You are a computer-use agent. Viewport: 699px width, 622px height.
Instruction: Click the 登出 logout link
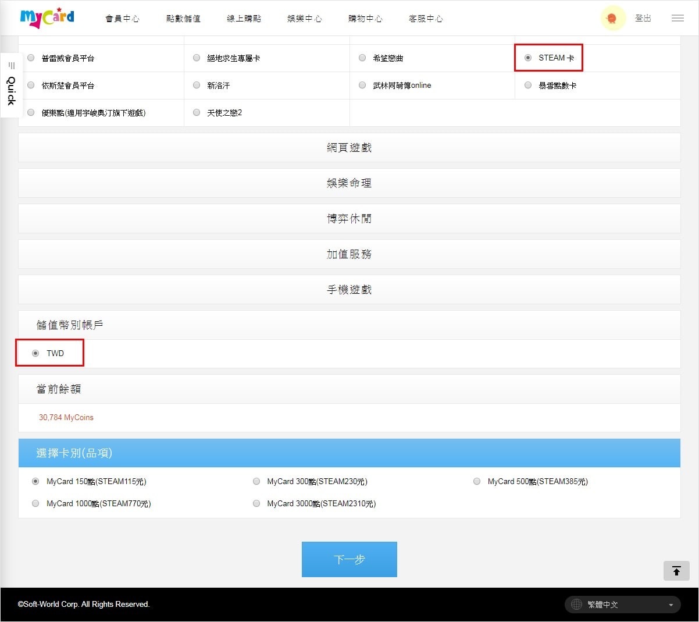[x=643, y=18]
